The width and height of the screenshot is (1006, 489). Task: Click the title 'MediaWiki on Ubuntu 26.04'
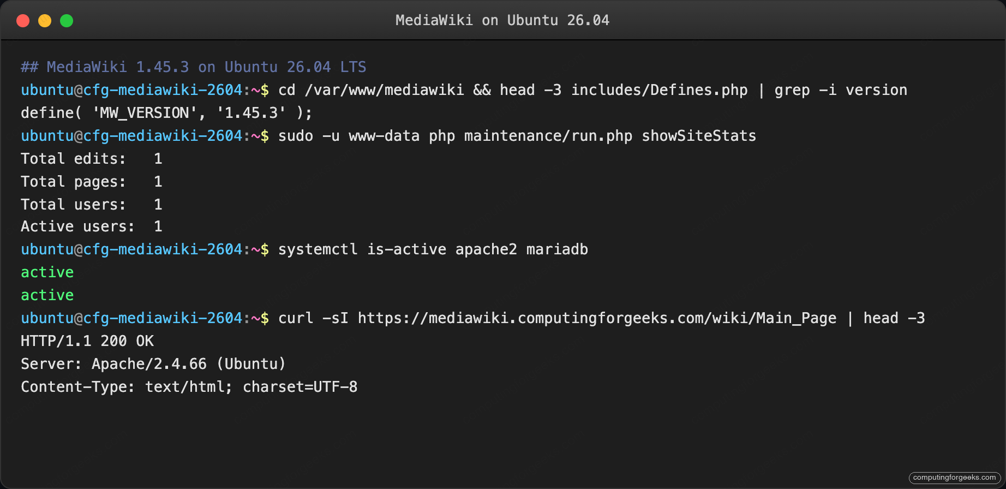click(x=502, y=20)
